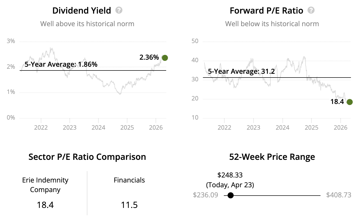Open the Forward P/E Ratio help icon
This screenshot has width=356, height=220.
pos(311,10)
